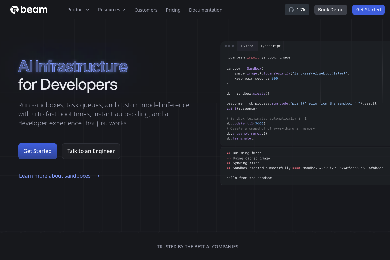
Task: Click '=> Using cached image' output line
Action: tap(248, 158)
